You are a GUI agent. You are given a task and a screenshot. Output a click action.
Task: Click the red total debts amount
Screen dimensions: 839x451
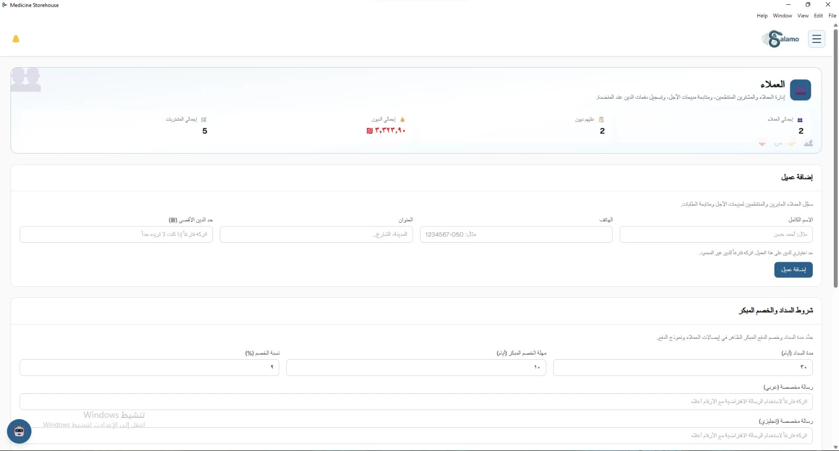point(386,131)
